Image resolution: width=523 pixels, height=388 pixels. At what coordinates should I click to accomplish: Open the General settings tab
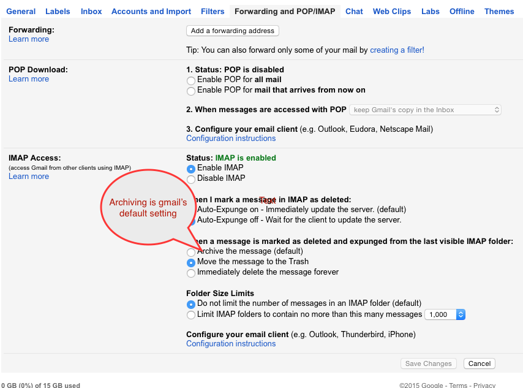pos(21,12)
